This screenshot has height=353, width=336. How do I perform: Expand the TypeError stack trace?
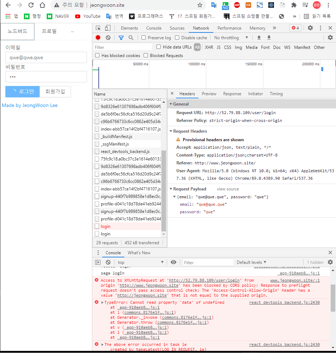(x=103, y=302)
